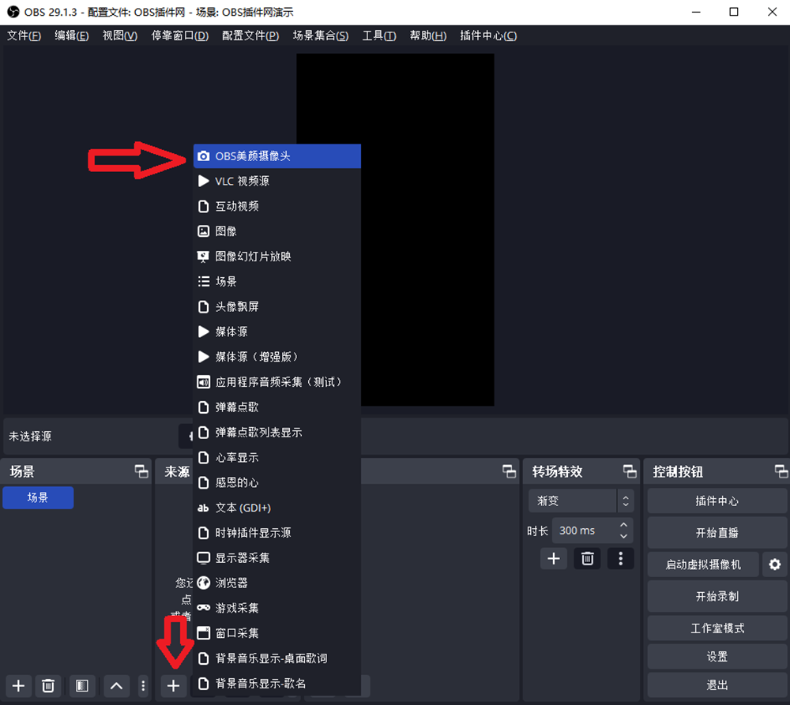This screenshot has height=705, width=790.
Task: Open the 渐变 transition dropdown
Action: [573, 501]
